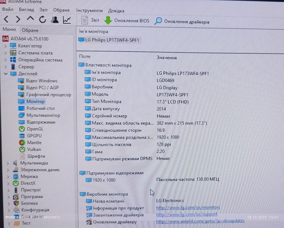The height and width of the screenshot is (228, 284).
Task: Expand the Системна плата tree node
Action: pyautogui.click(x=6, y=53)
